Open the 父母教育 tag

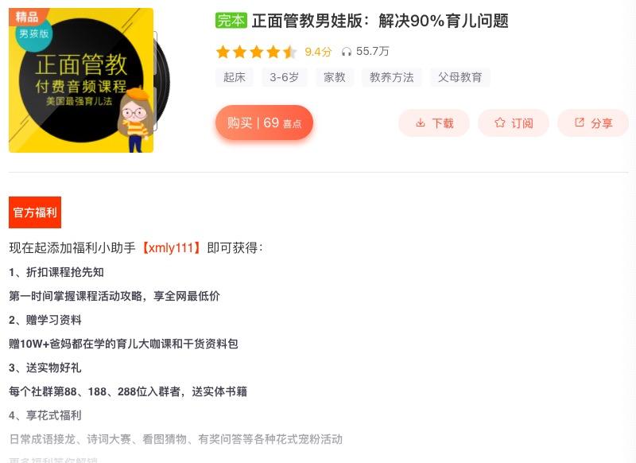(460, 77)
